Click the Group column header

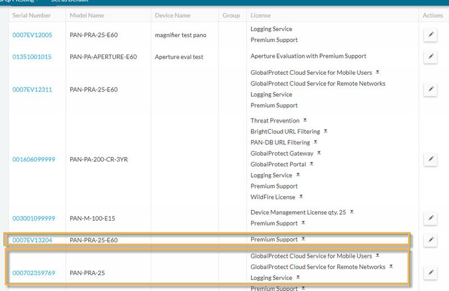coord(231,16)
